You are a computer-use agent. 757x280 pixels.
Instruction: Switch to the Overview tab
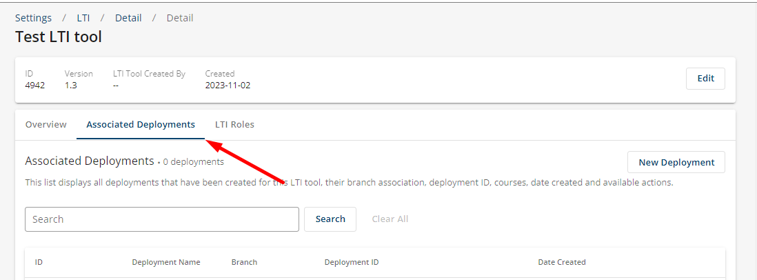[x=46, y=125]
